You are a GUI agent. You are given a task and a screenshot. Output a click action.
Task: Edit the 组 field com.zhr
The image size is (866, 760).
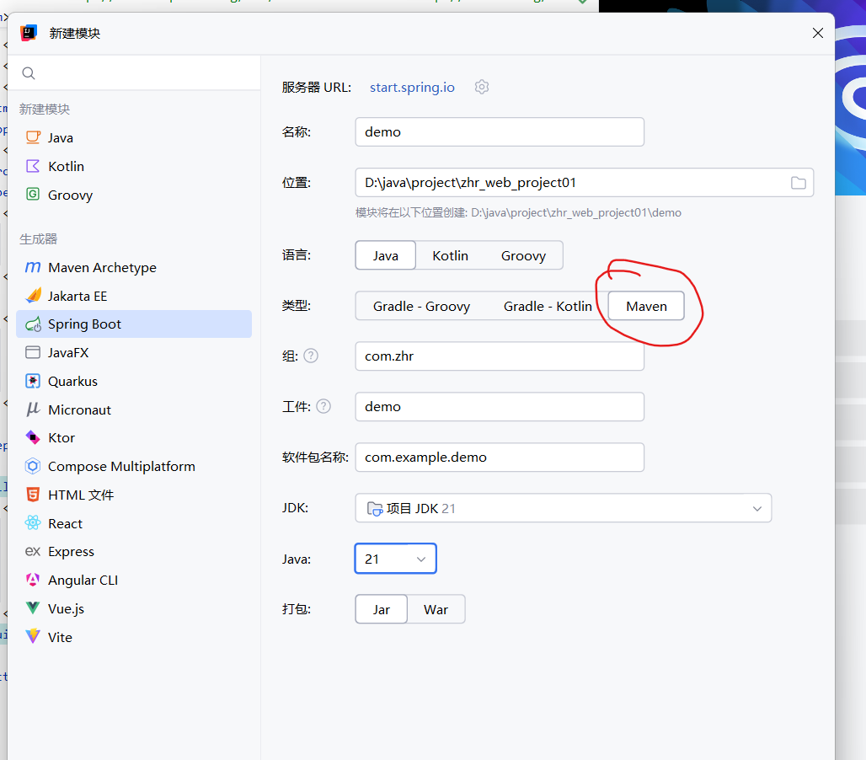[500, 356]
